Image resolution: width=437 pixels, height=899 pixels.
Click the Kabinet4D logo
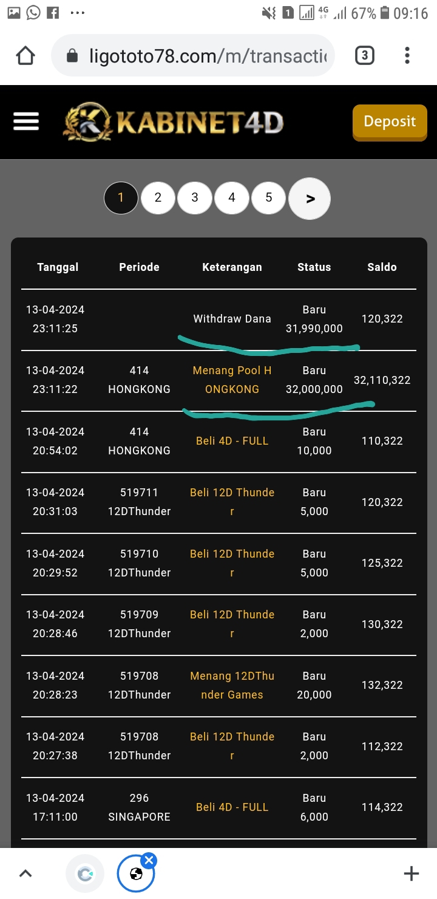pyautogui.click(x=174, y=123)
